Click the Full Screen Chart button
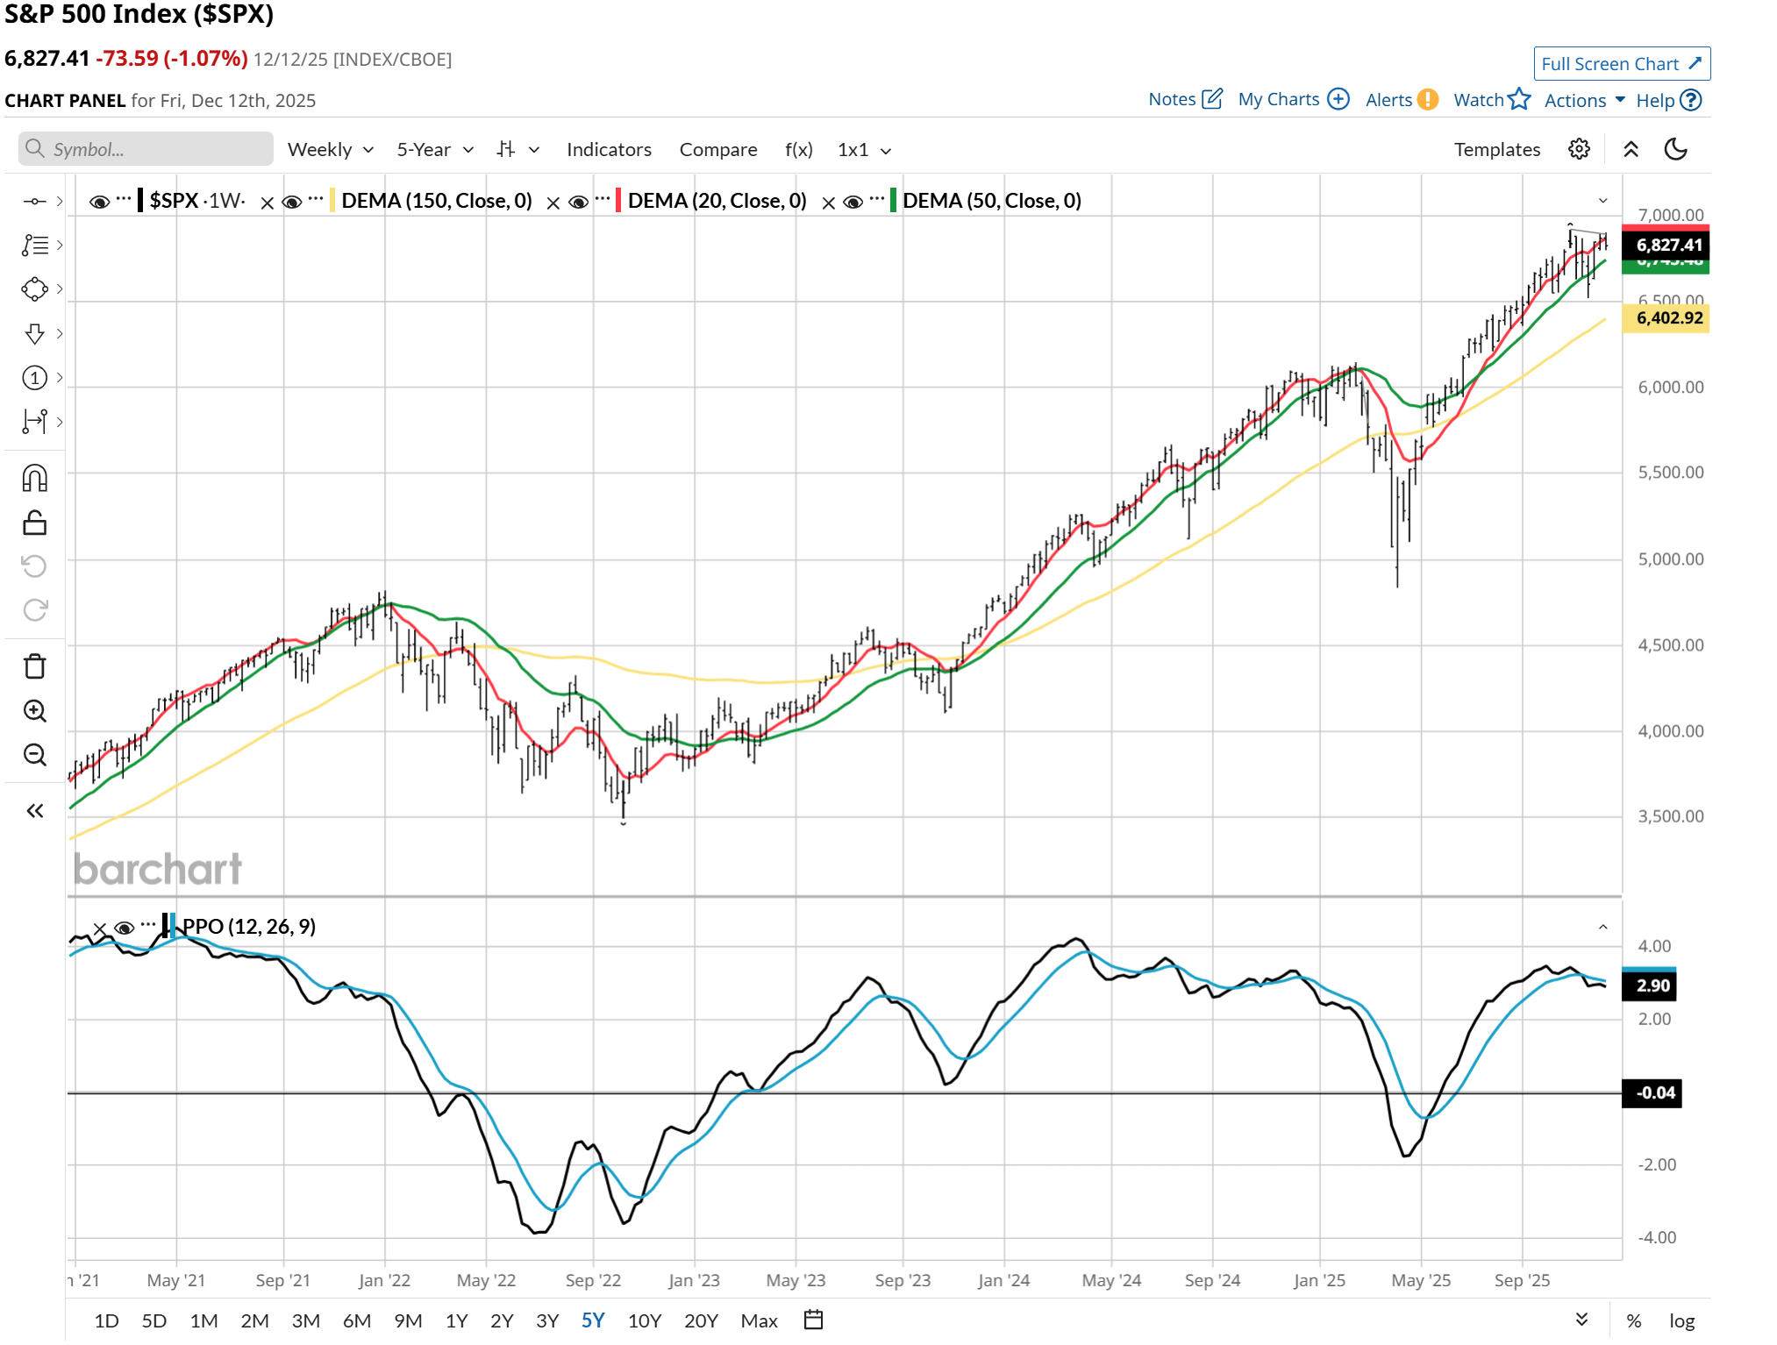 [x=1621, y=63]
